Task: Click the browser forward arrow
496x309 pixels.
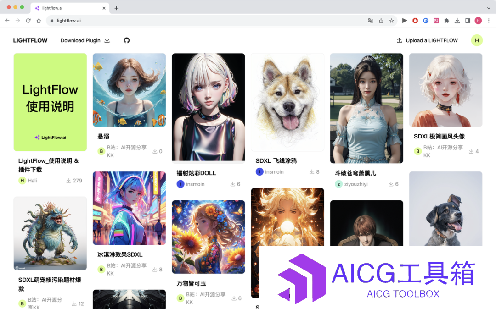Action: pos(18,21)
